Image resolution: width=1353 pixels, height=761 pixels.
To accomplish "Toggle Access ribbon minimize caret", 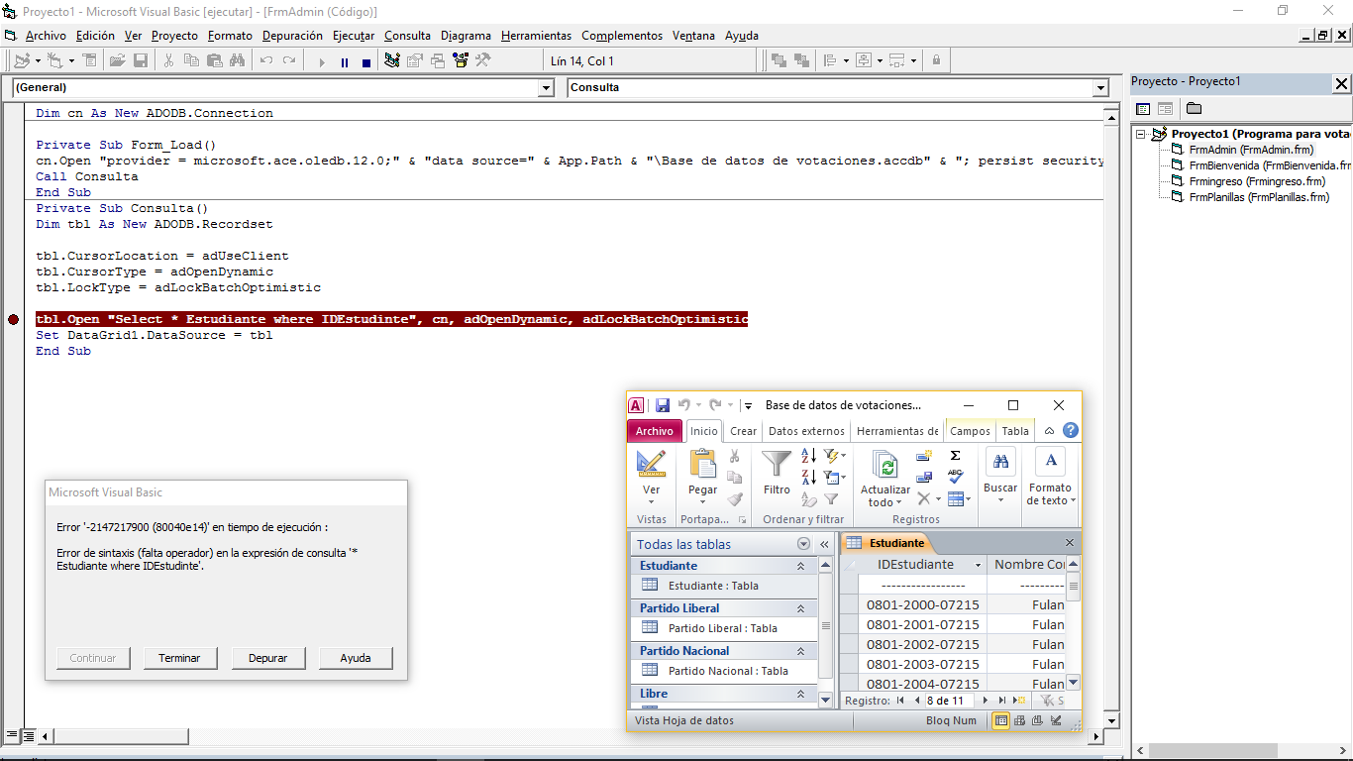I will [x=1049, y=431].
